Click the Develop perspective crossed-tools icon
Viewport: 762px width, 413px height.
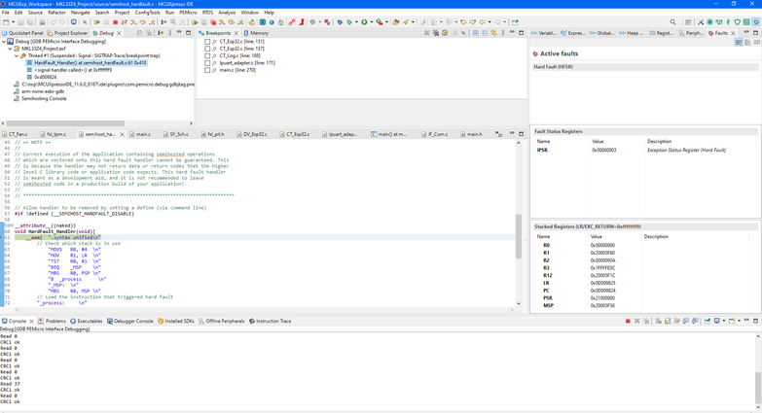pyautogui.click(x=701, y=21)
